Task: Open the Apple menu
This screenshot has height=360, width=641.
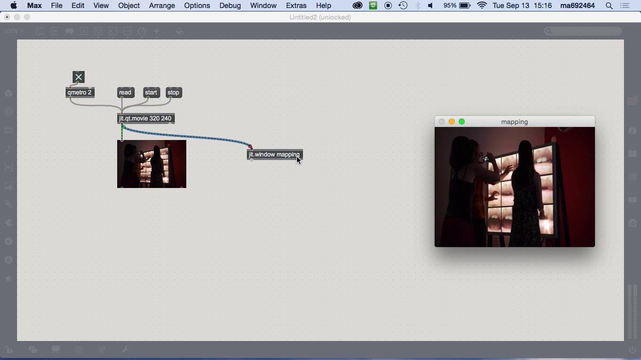Action: click(x=14, y=5)
